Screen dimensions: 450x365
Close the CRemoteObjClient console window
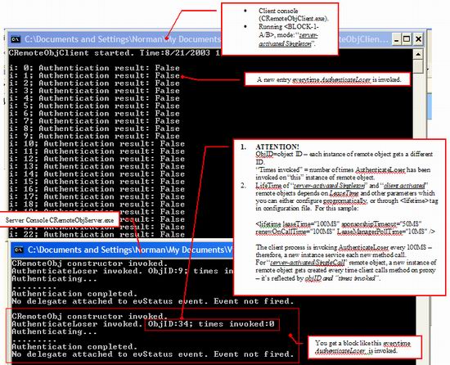pyautogui.click(x=418, y=39)
